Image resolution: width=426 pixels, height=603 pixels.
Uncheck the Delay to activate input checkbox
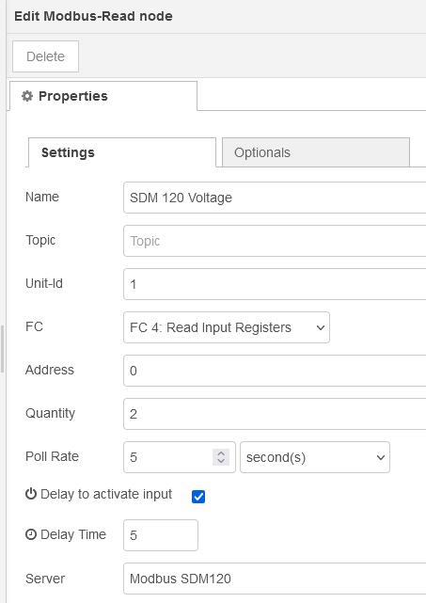click(x=198, y=497)
